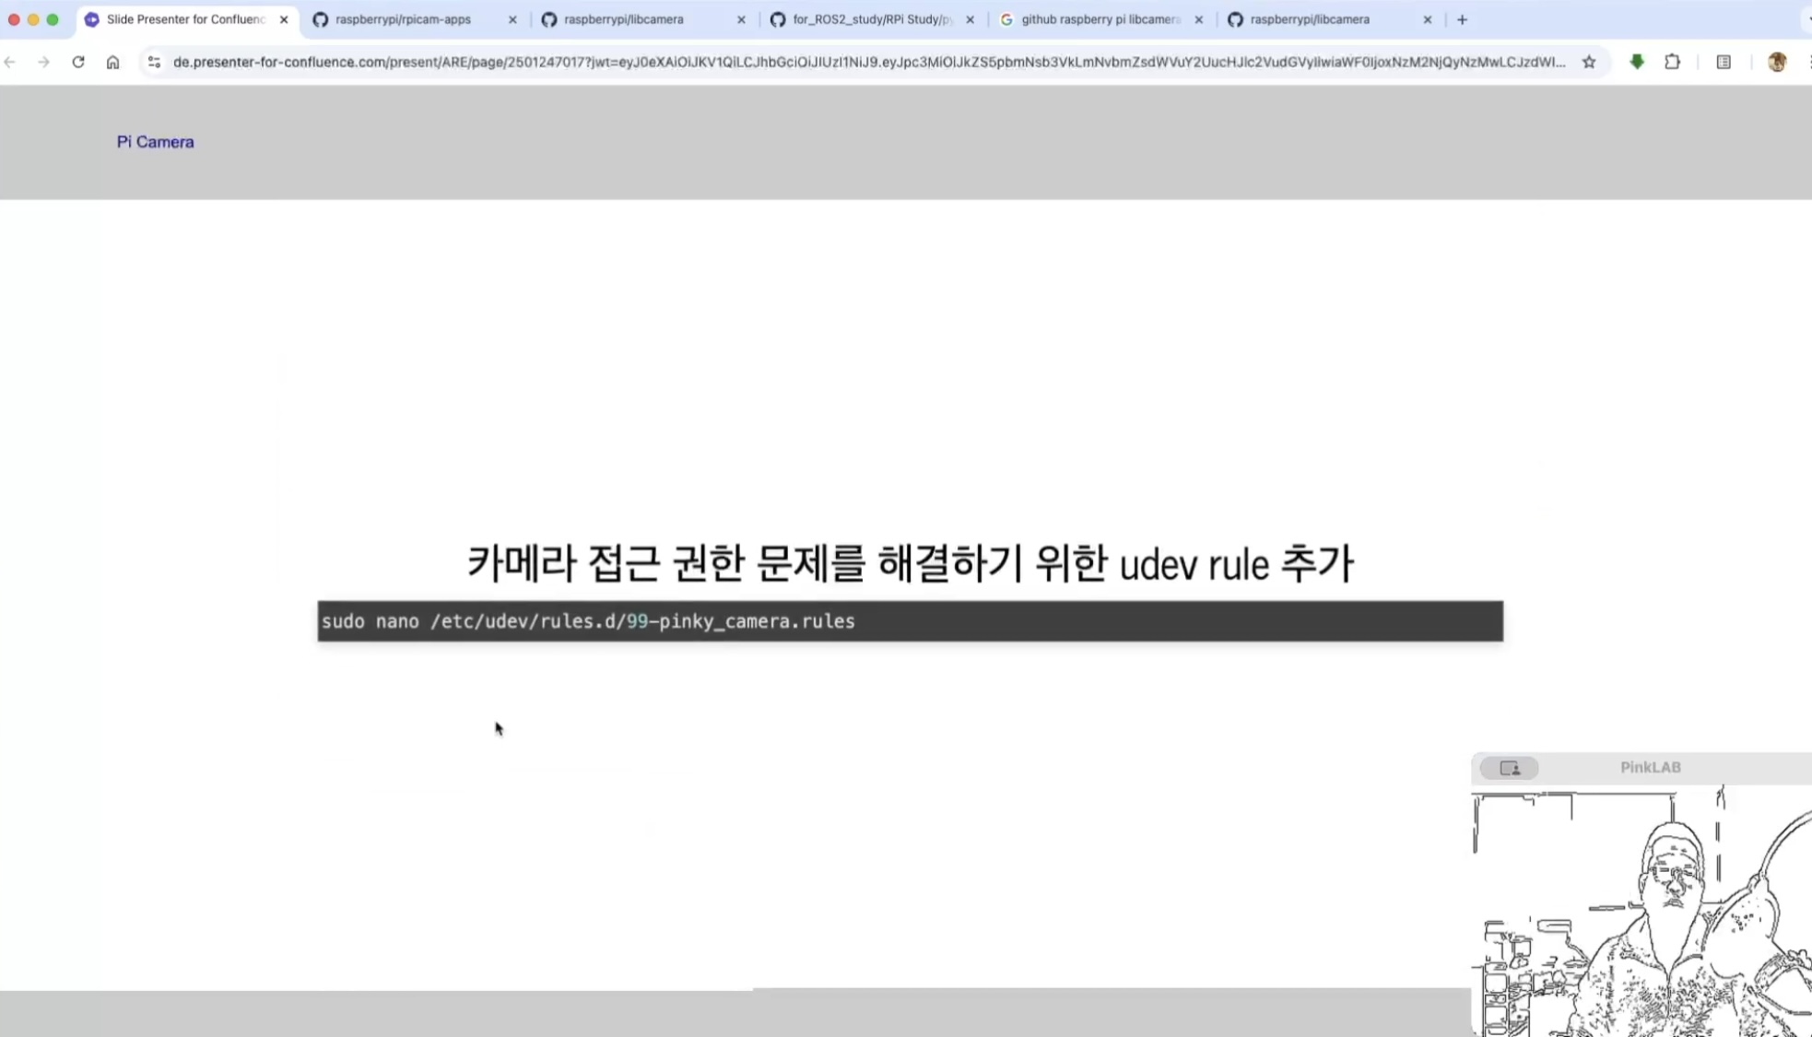This screenshot has height=1037, width=1812.
Task: Click the green download extension icon
Action: [x=1637, y=62]
